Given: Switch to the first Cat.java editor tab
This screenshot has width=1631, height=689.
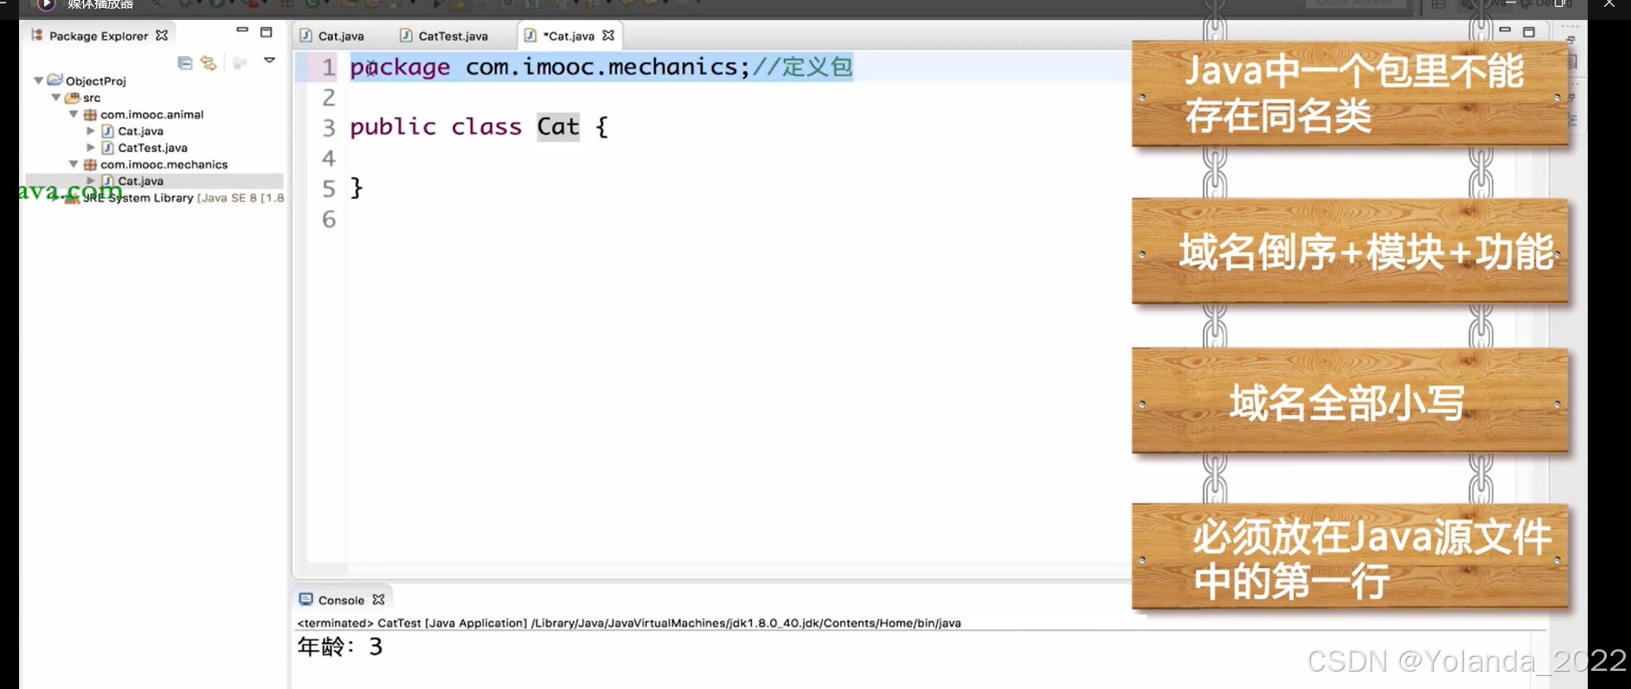Looking at the screenshot, I should (x=332, y=35).
